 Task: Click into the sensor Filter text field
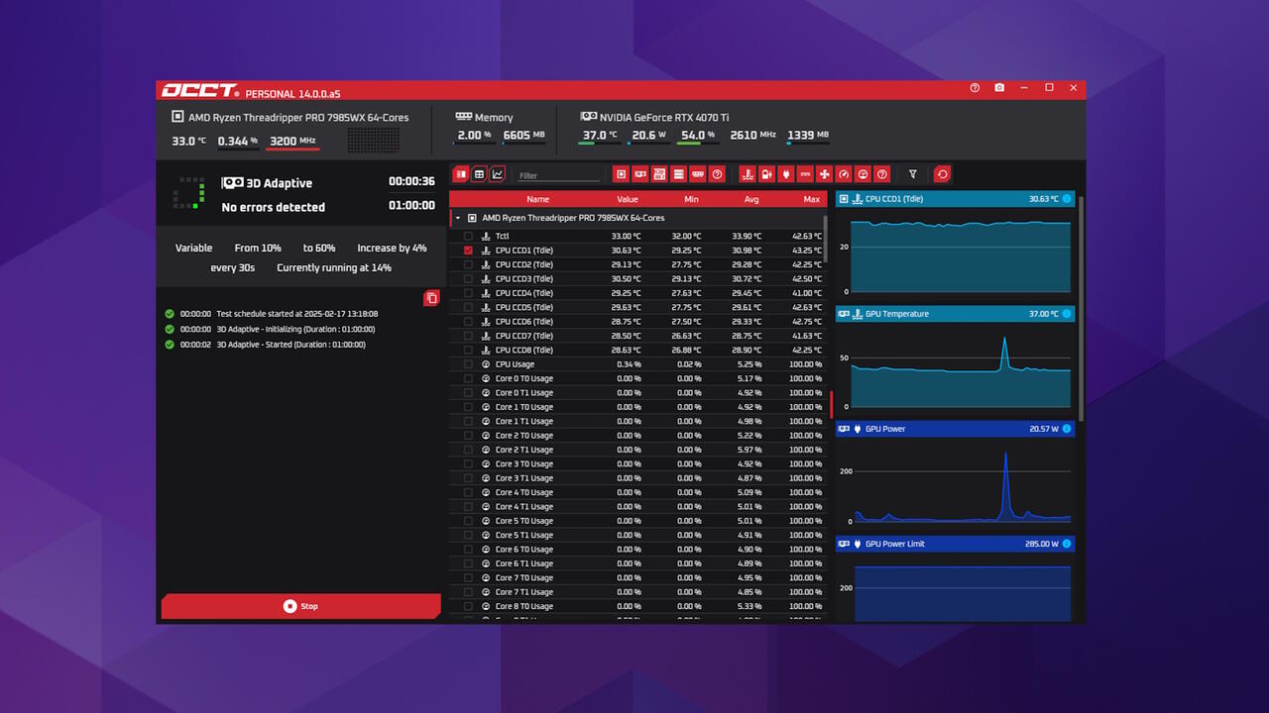coord(558,175)
